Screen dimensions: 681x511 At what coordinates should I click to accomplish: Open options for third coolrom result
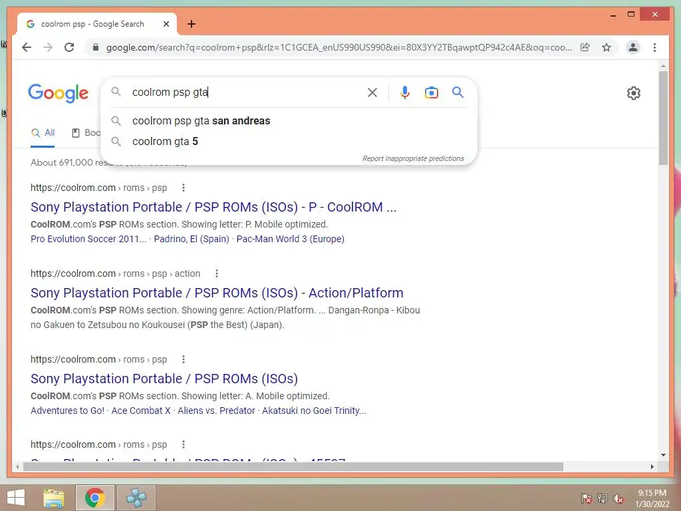click(x=184, y=359)
